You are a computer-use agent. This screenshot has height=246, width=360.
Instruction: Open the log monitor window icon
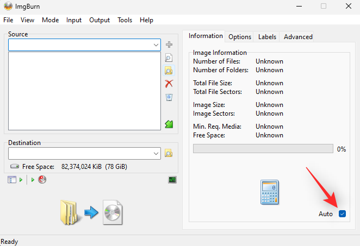(172, 180)
